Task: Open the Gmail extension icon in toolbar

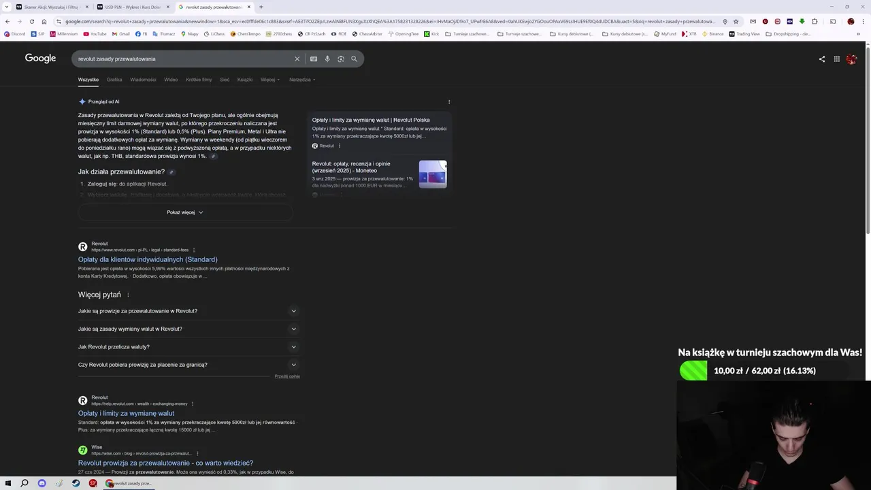Action: (x=753, y=22)
